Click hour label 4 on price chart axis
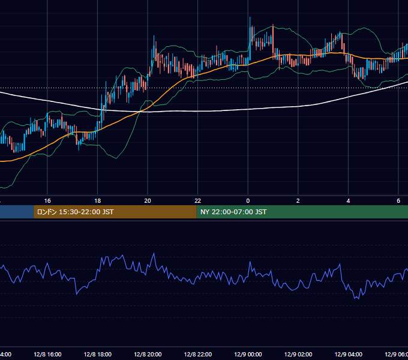408x360 pixels. (x=348, y=201)
